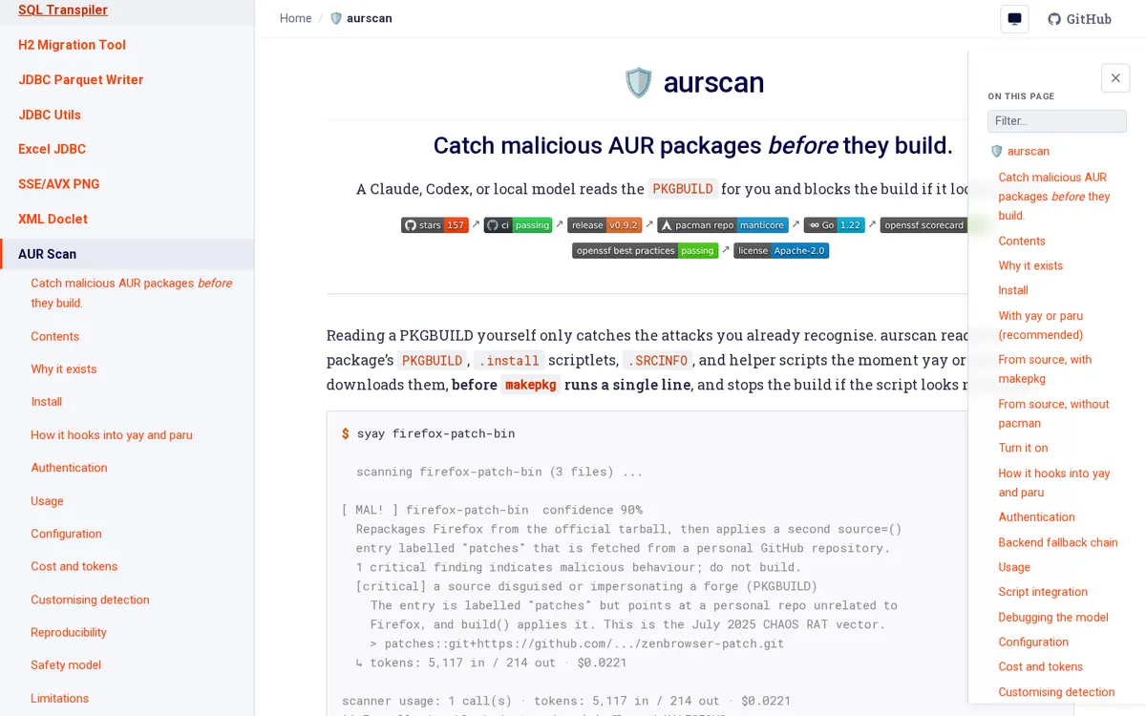Click the openssf scorecard badge
Image resolution: width=1146 pixels, height=716 pixels.
click(x=923, y=225)
